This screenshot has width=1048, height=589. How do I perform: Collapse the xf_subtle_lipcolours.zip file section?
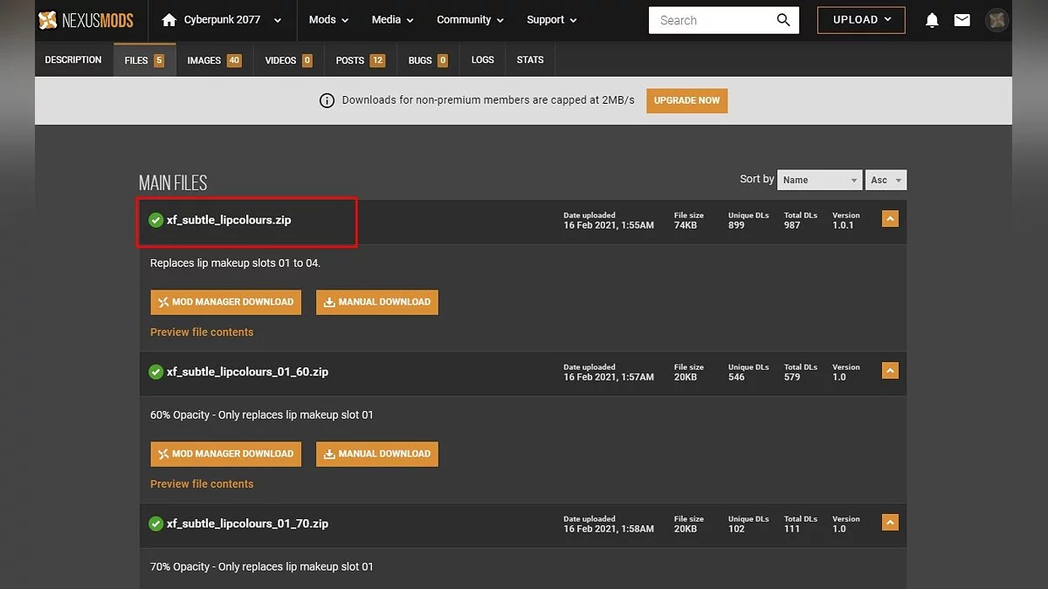(890, 219)
